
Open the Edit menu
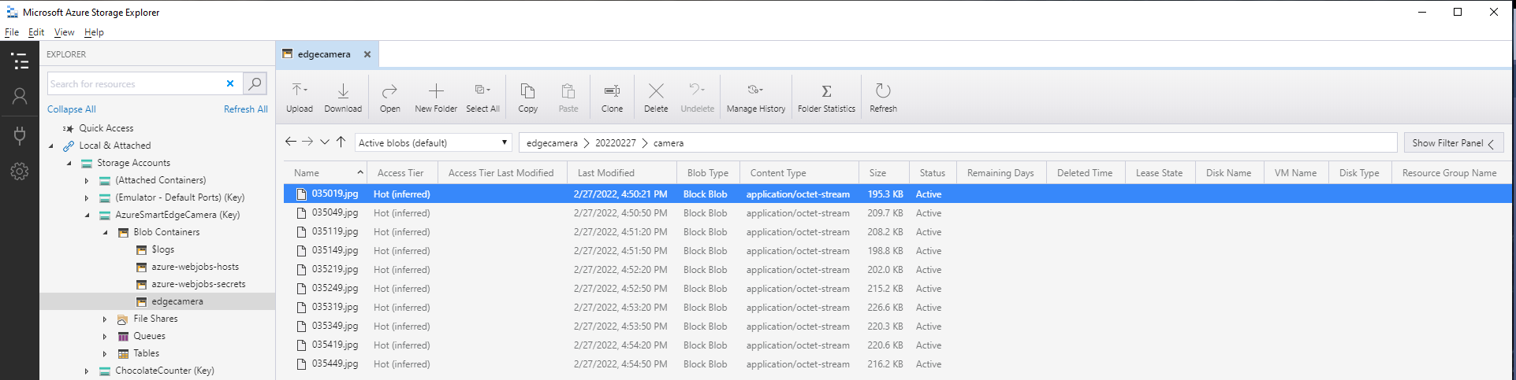[x=36, y=32]
